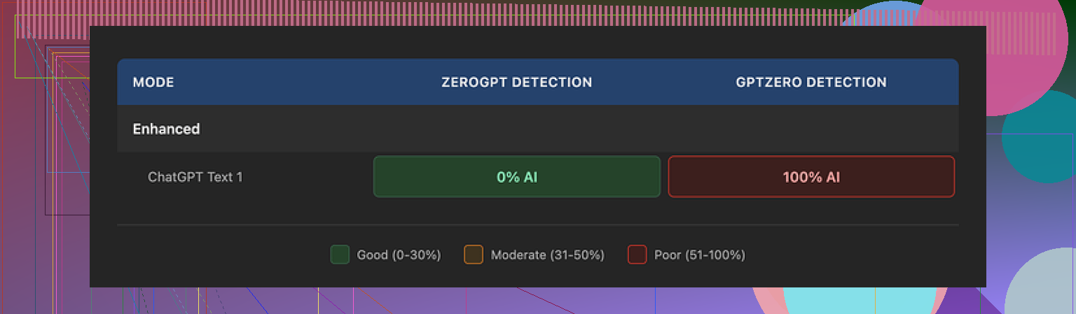This screenshot has height=314, width=1076.
Task: Select the Good (0-30%) legend text
Action: (399, 255)
